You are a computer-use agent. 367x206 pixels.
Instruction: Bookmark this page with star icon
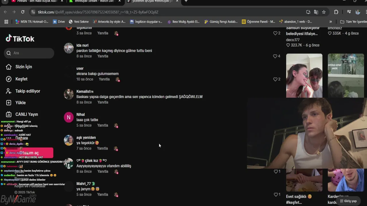[324, 12]
